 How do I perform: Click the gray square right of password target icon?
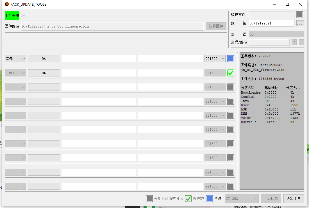(301, 42)
